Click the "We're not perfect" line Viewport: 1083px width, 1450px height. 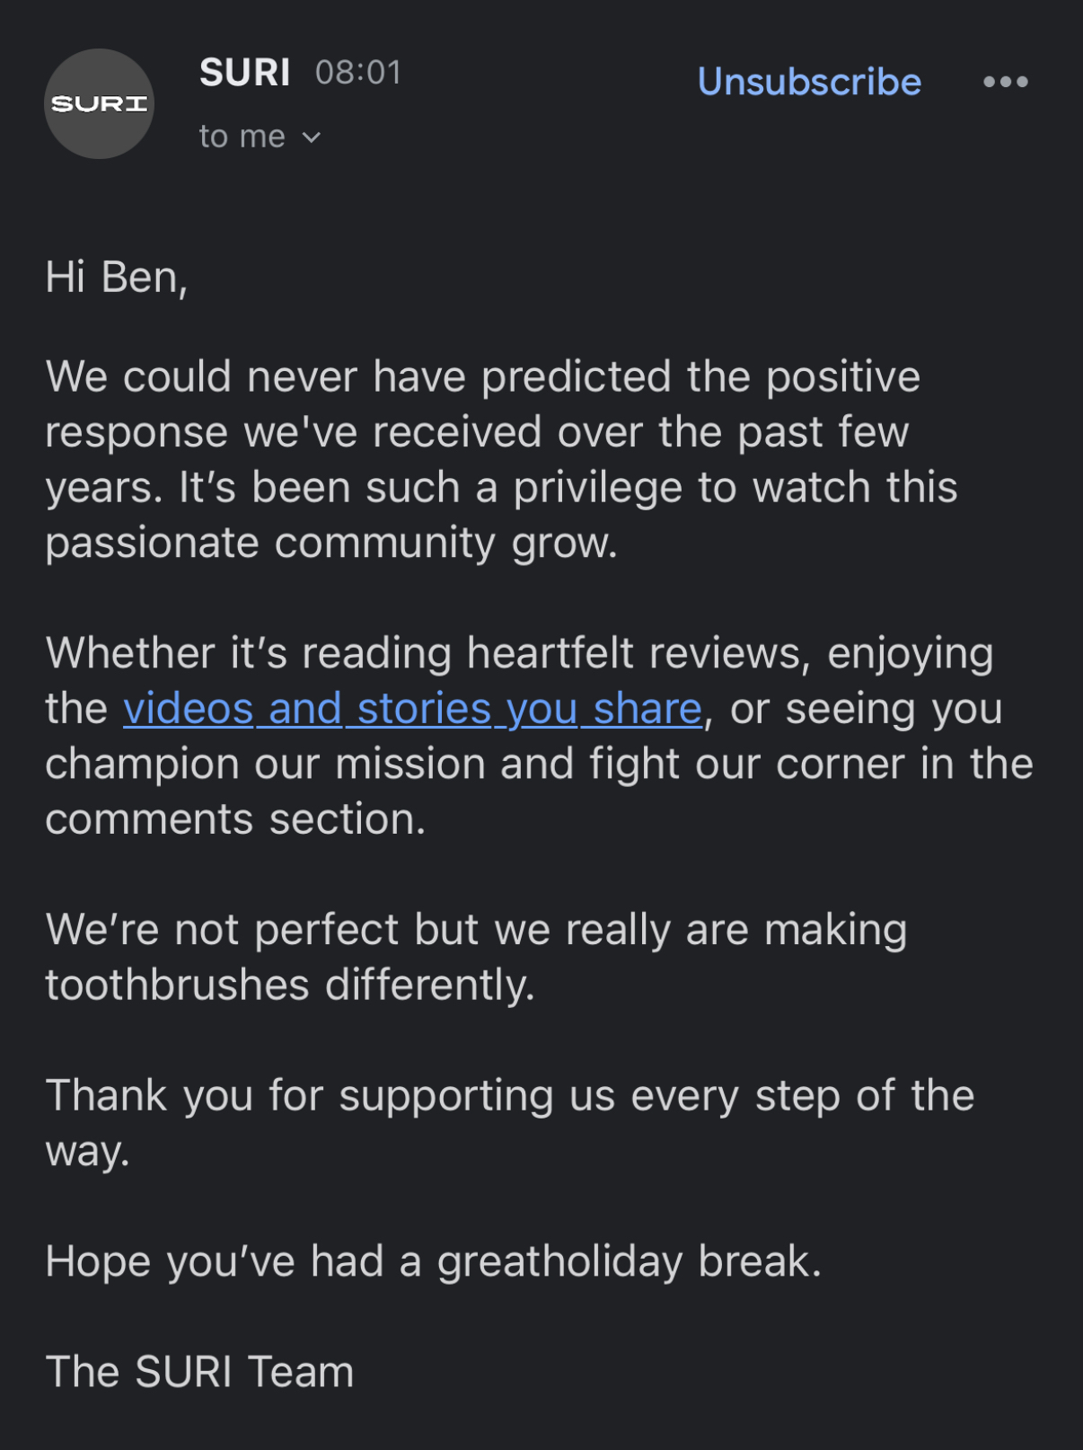pos(476,929)
